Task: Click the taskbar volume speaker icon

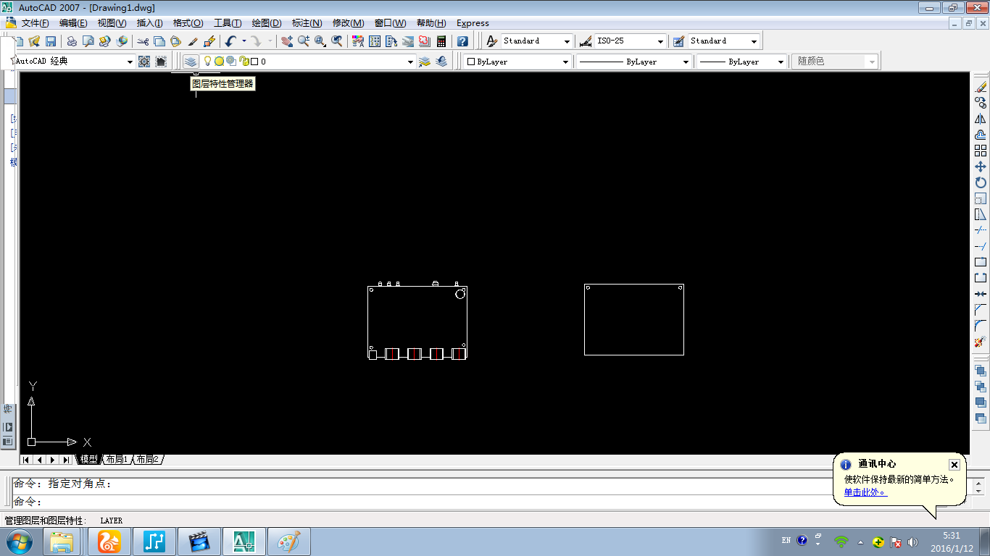Action: point(912,542)
